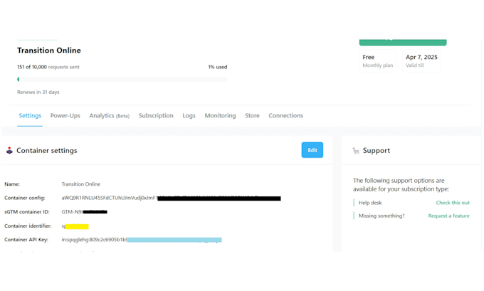Open the Settings tab

(30, 116)
